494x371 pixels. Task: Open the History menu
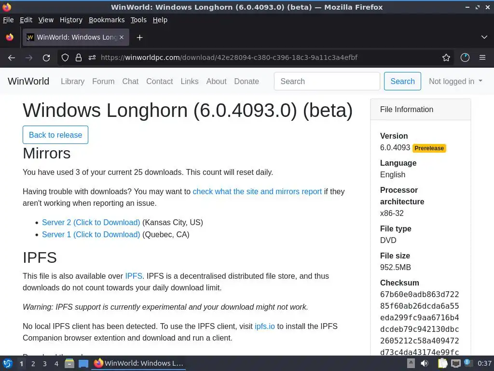point(71,20)
